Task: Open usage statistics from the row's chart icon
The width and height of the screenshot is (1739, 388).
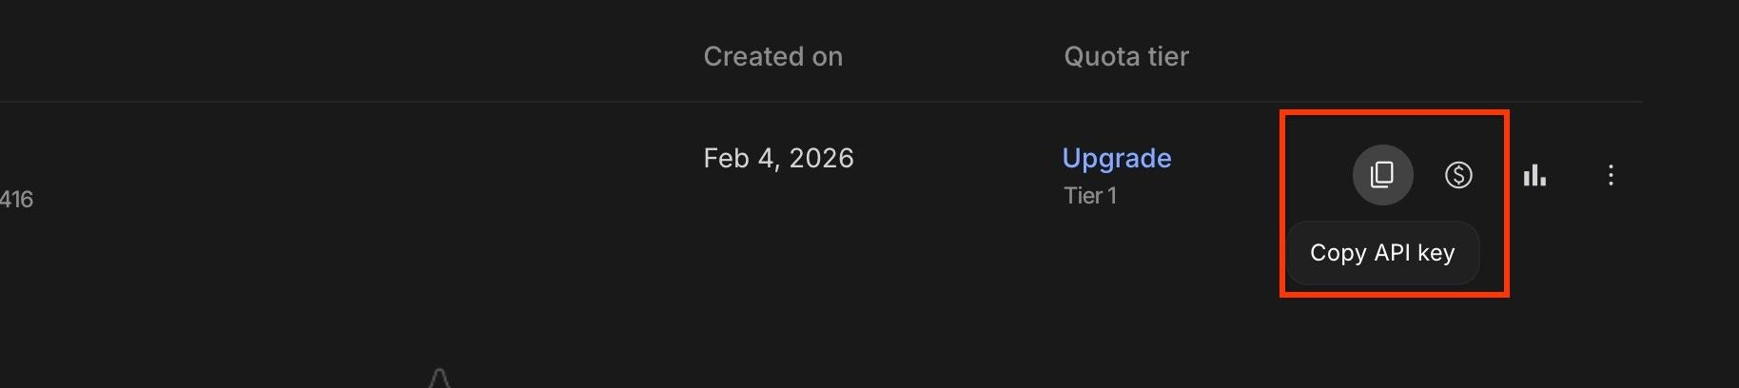Action: click(1534, 175)
